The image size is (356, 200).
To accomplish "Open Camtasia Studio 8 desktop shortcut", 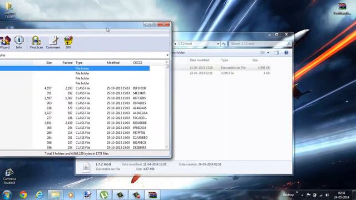I will (9, 177).
